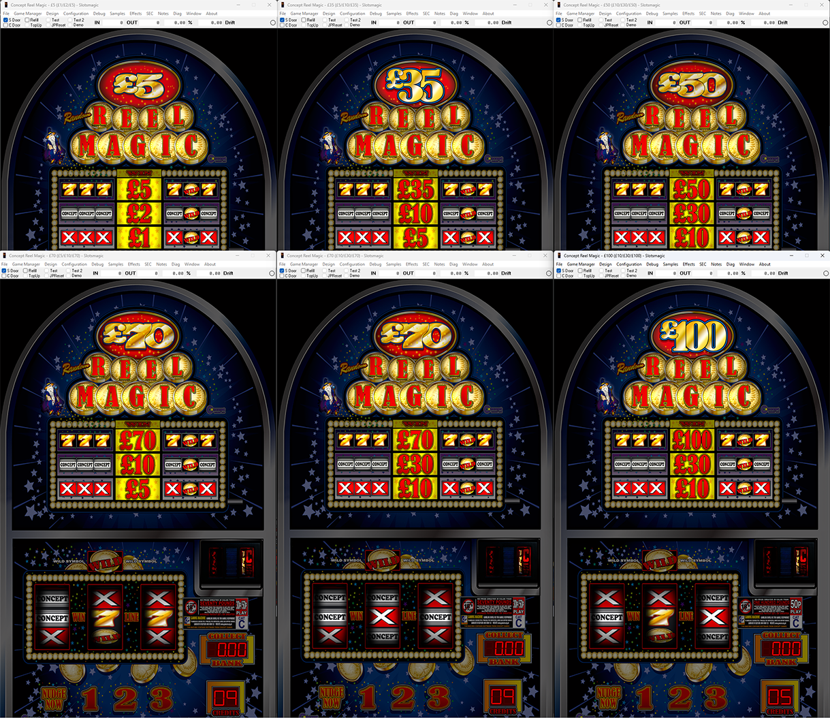Image resolution: width=830 pixels, height=718 pixels.
Task: Click the left reel in the £100 window
Action: tap(606, 616)
